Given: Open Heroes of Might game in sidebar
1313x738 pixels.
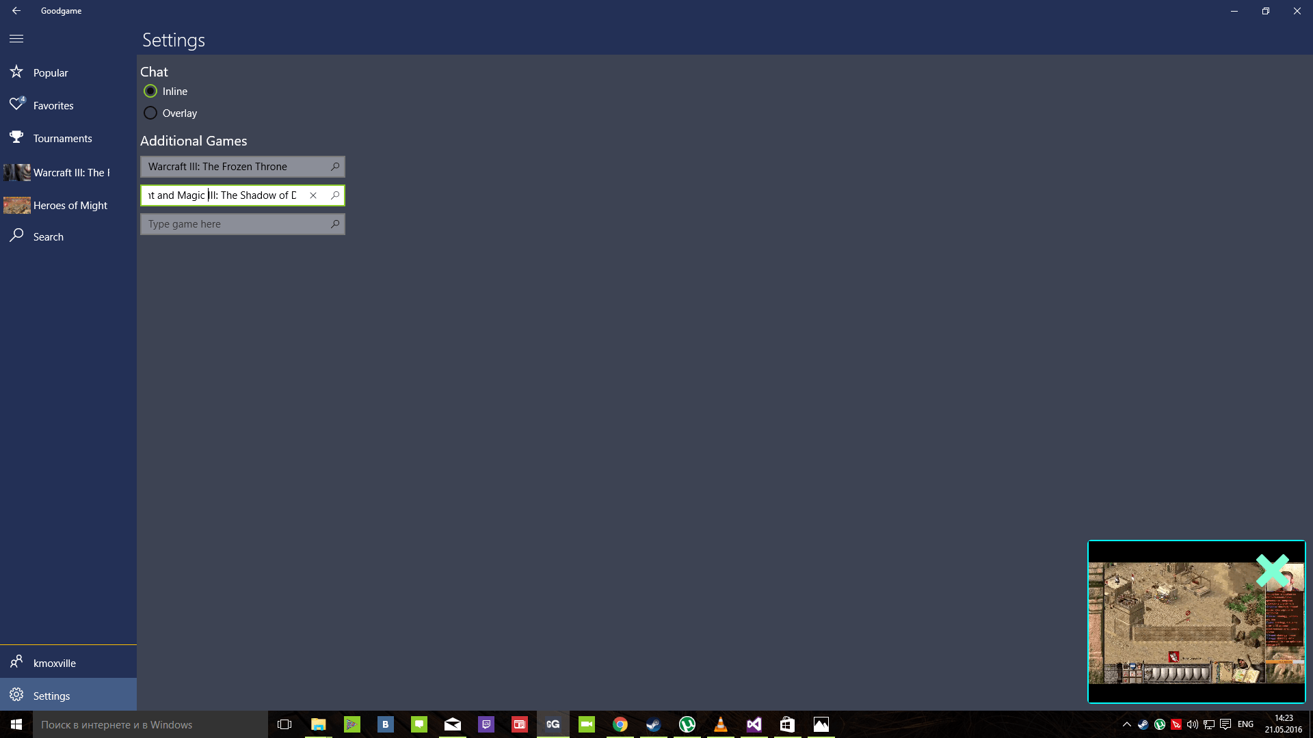Looking at the screenshot, I should 68,205.
